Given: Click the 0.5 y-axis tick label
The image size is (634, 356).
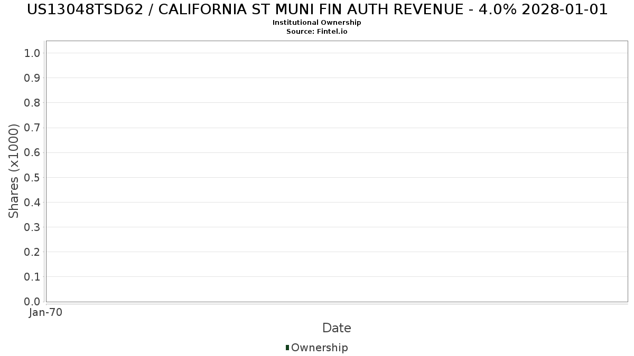Looking at the screenshot, I should [32, 177].
